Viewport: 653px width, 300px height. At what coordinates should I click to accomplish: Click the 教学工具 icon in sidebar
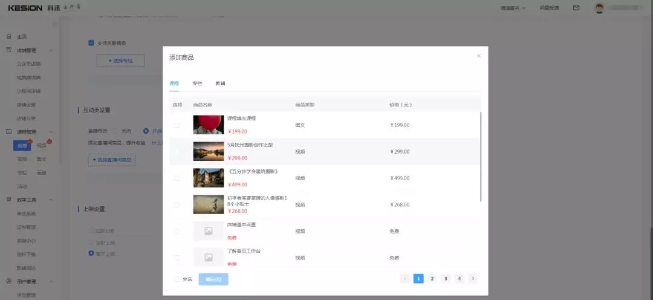point(9,200)
